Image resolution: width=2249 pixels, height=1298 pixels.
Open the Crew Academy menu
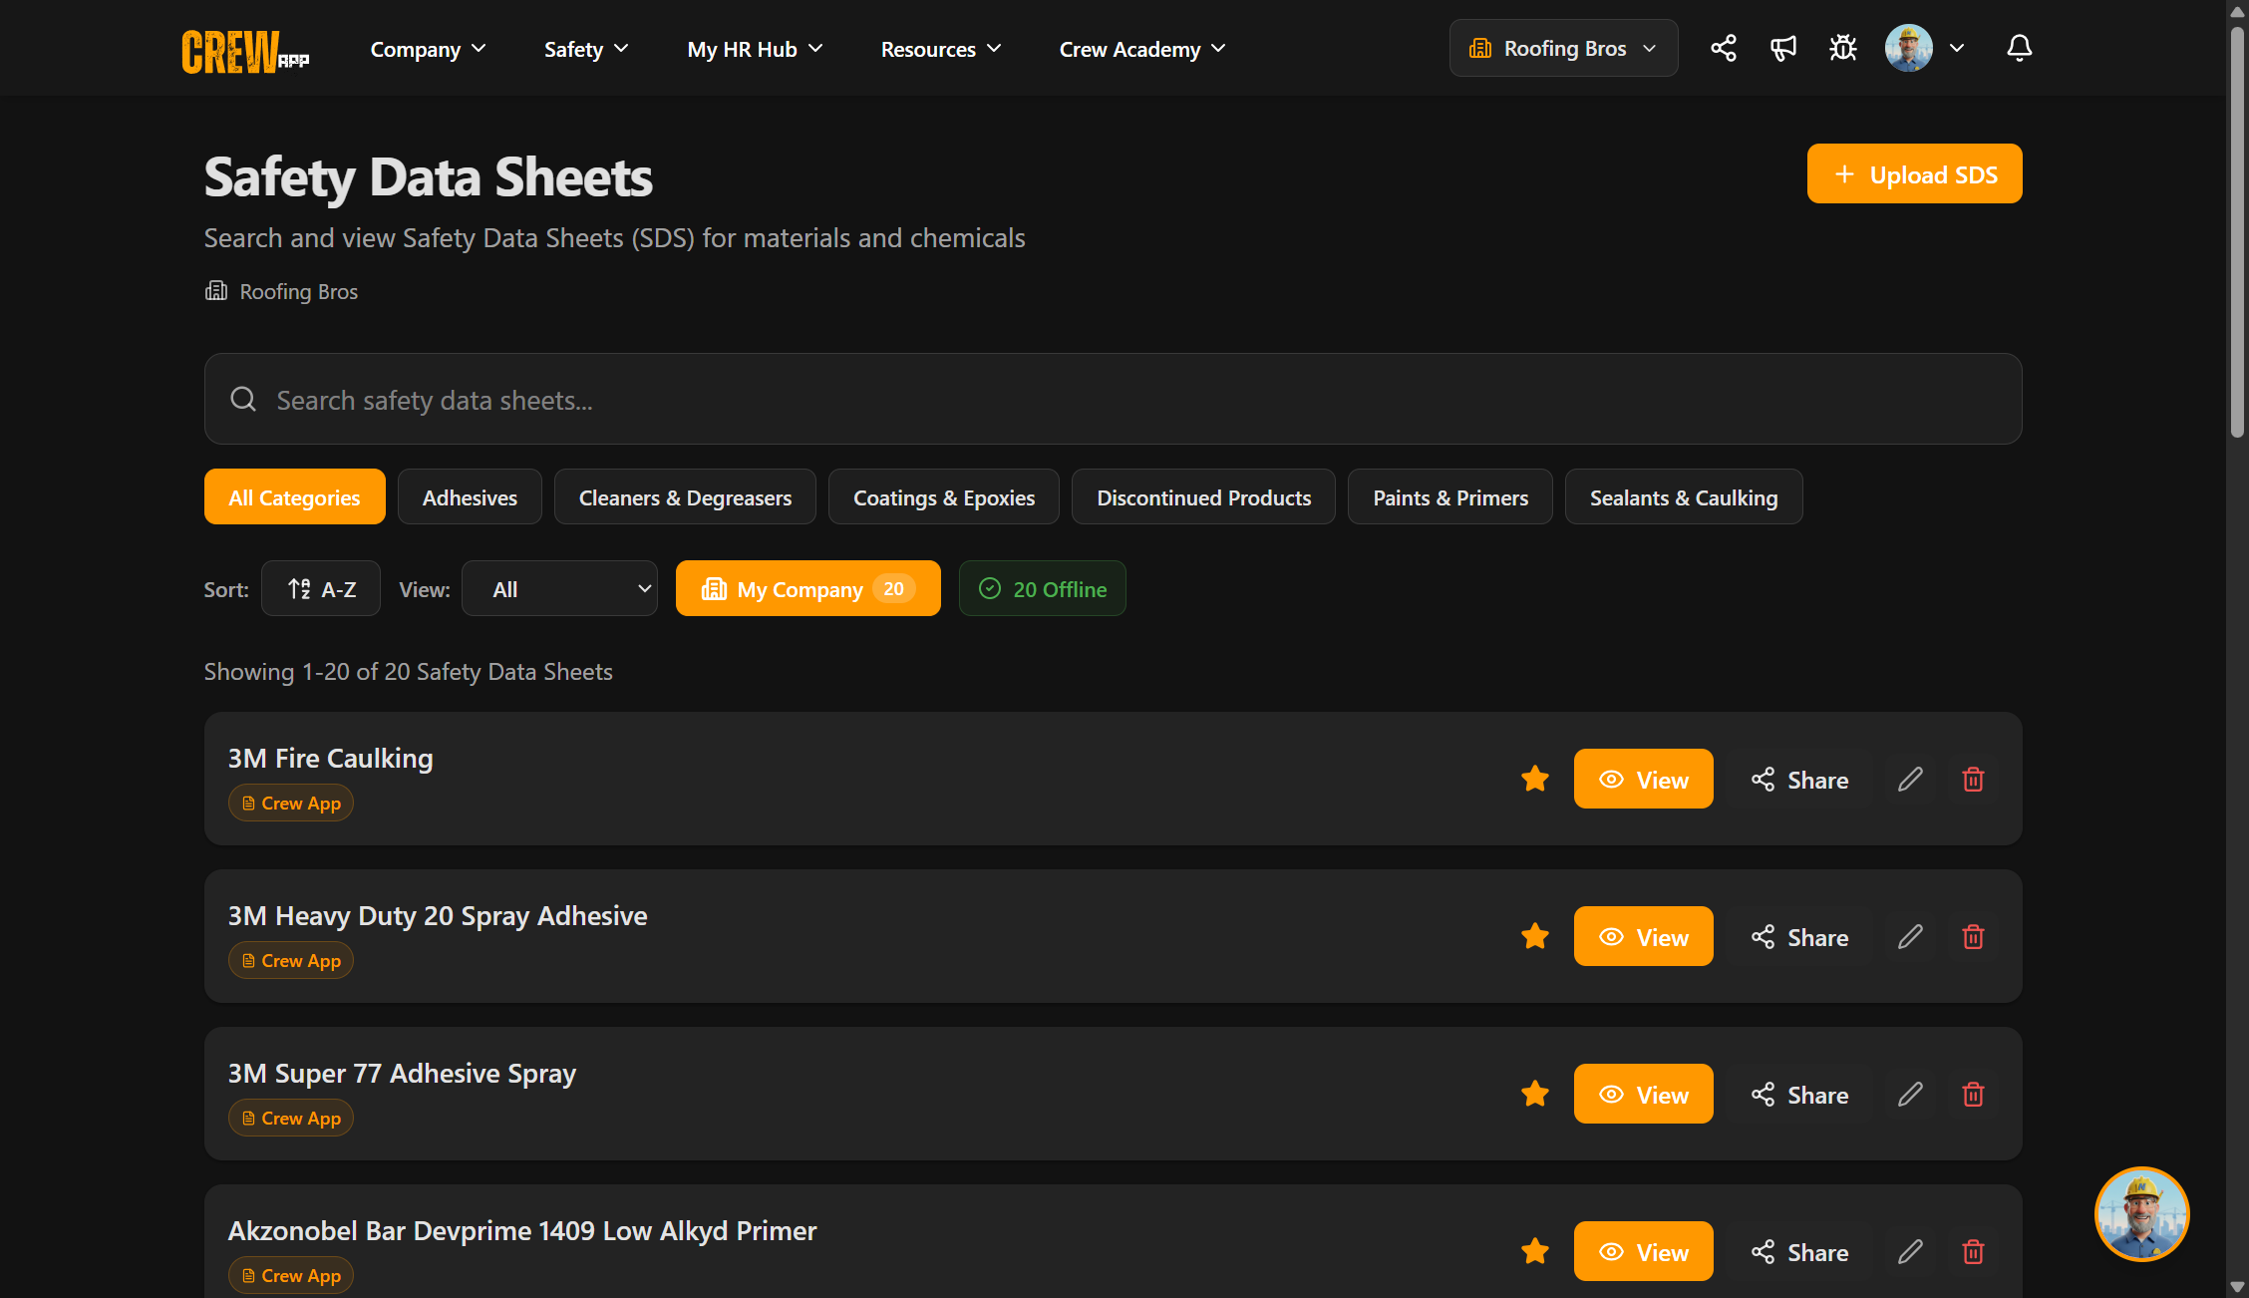[1140, 48]
